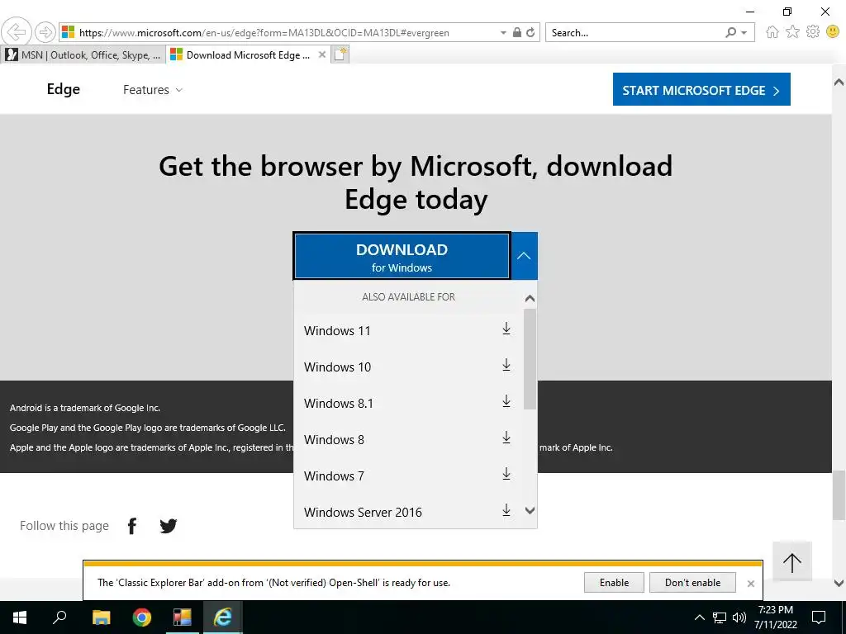
Task: Click the Edge brand link
Action: (x=63, y=89)
